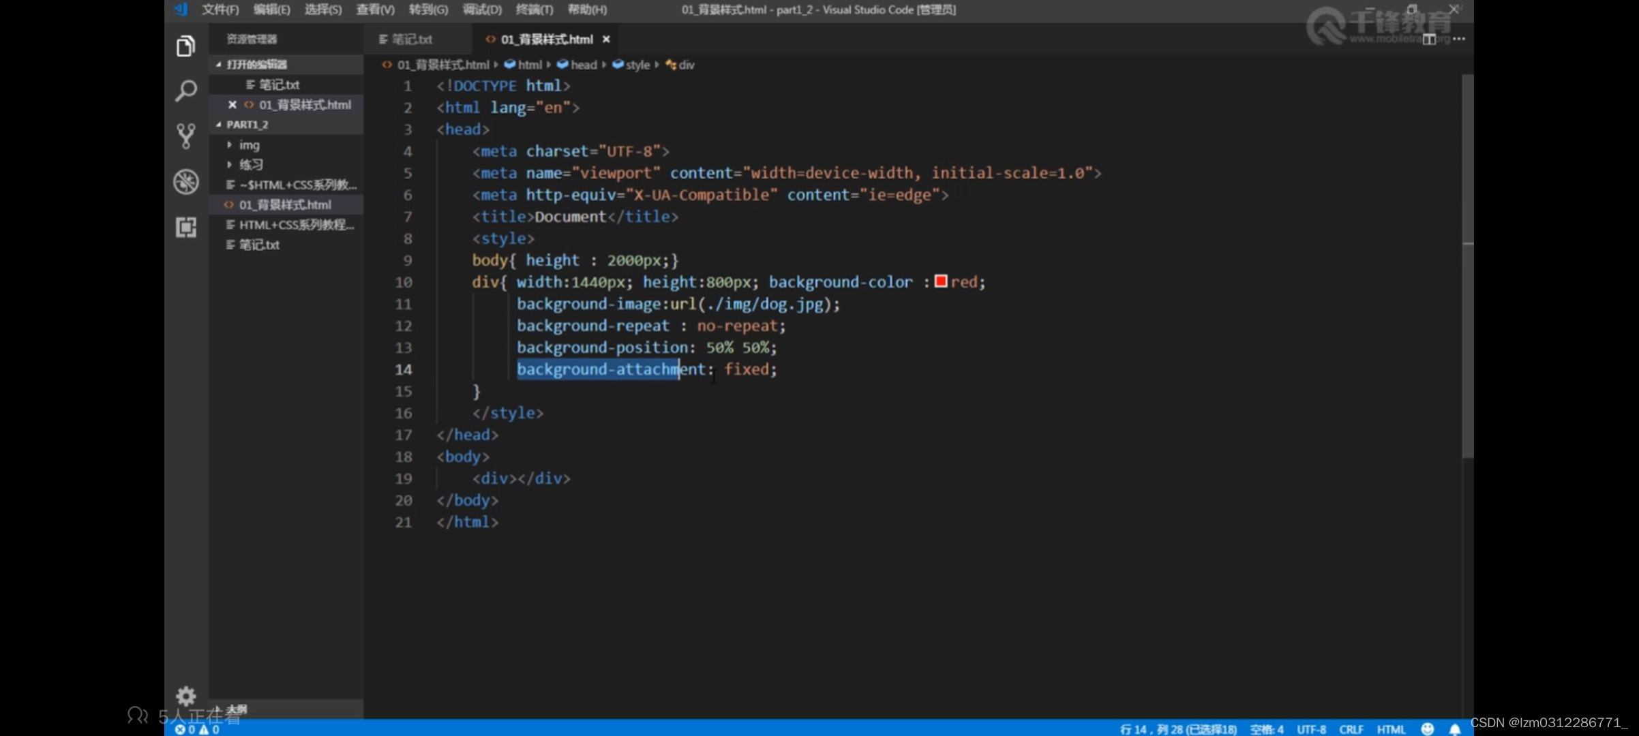Open the 文件(F) menu
This screenshot has height=736, width=1639.
tap(220, 10)
